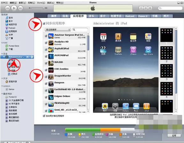Open 下载 in the Store section
This screenshot has height=143, width=184.
(9, 49)
